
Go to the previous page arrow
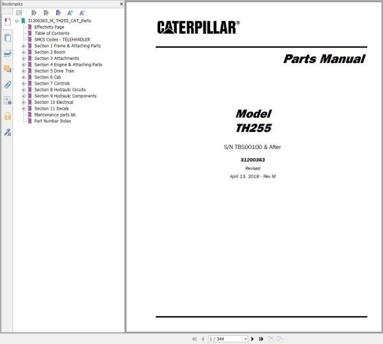tap(203, 339)
